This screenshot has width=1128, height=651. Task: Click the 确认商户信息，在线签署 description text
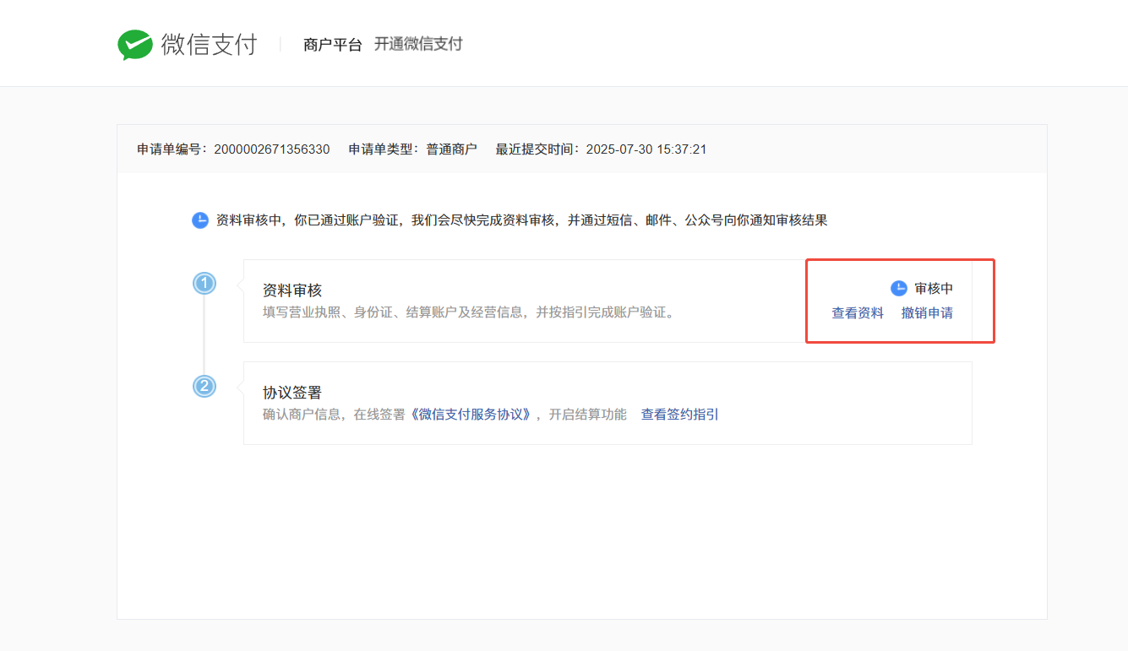pyautogui.click(x=334, y=415)
